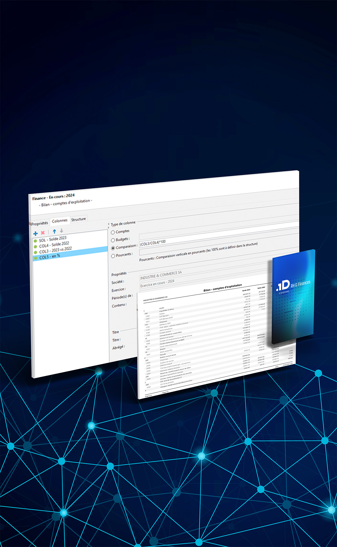The width and height of the screenshot is (337, 547).
Task: Click the red X delete column icon
Action: click(x=43, y=232)
